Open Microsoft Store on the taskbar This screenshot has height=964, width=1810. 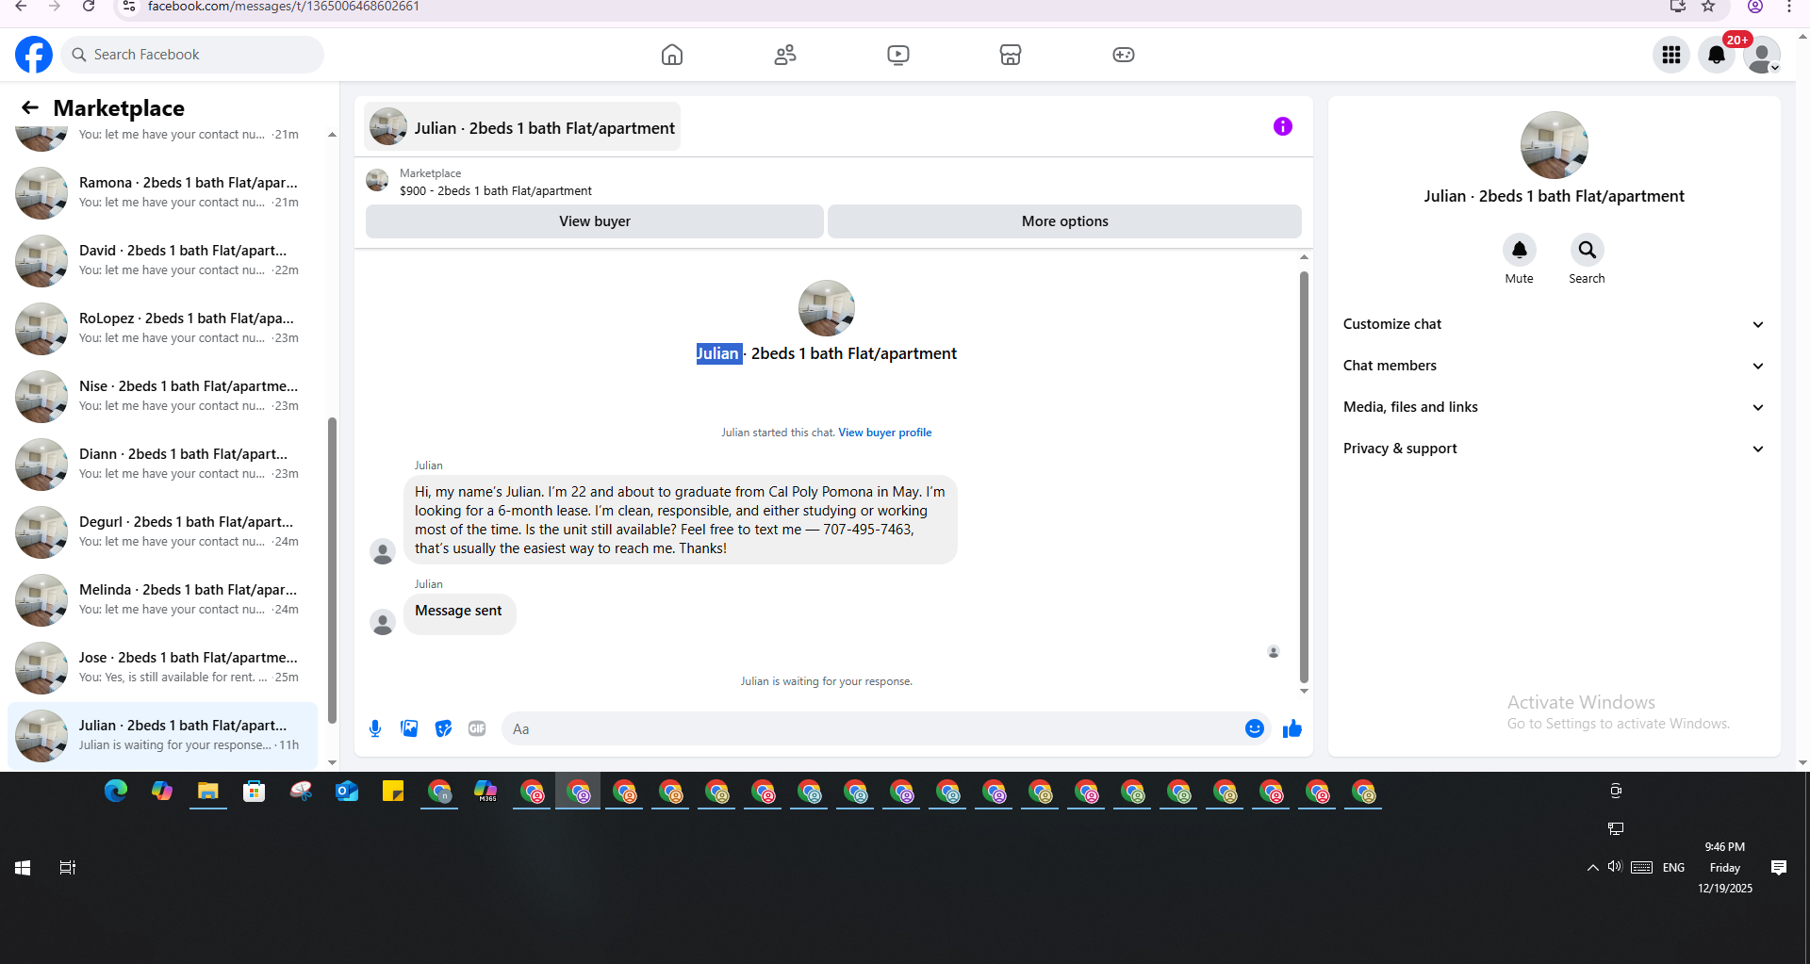(255, 792)
